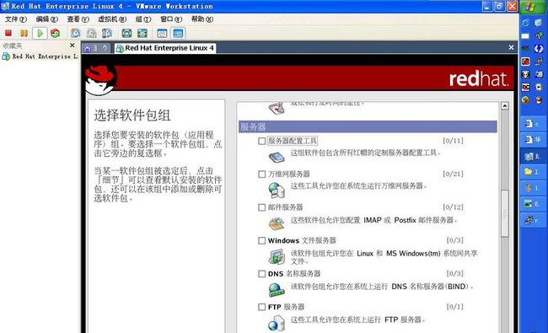The image size is (548, 333).
Task: Click the Internet Explorer quick launch icon
Action: (x=525, y=23)
